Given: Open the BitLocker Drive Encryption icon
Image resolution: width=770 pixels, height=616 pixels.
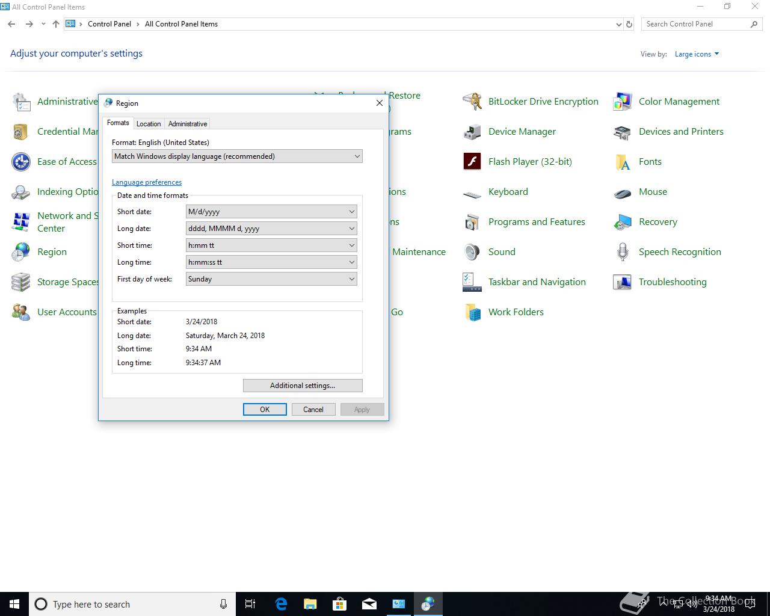Looking at the screenshot, I should click(x=472, y=102).
